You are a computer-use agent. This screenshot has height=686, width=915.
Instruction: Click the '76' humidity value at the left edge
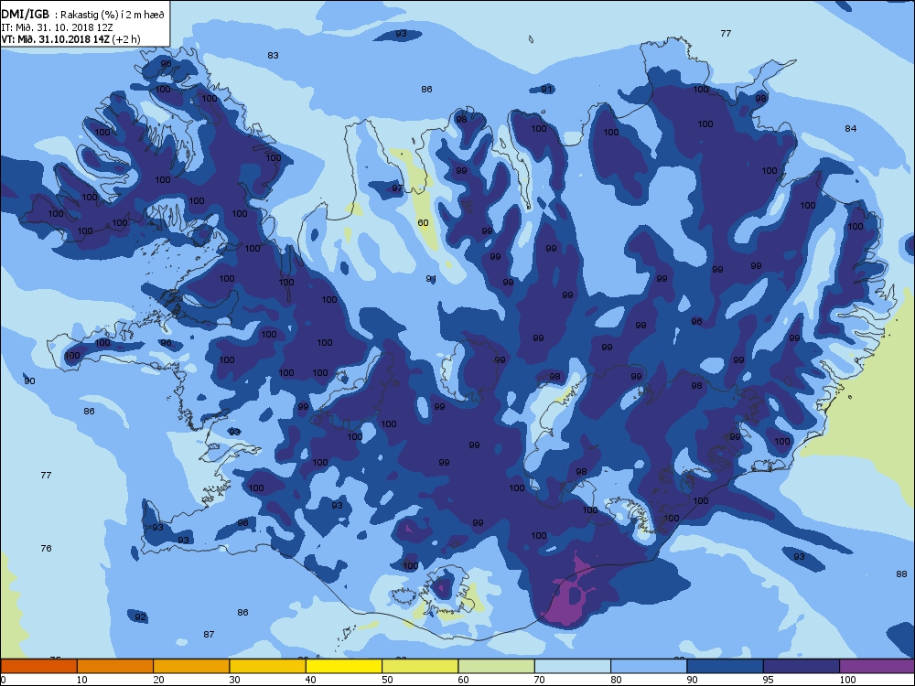click(x=46, y=548)
